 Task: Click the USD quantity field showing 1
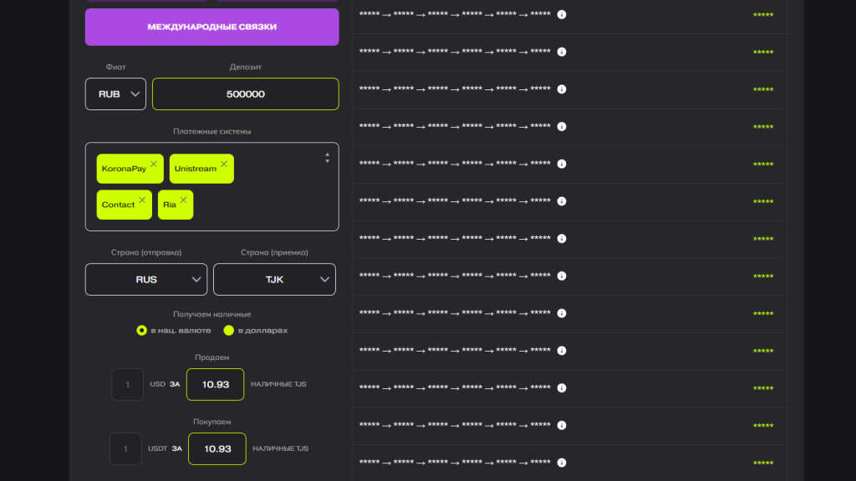click(127, 384)
